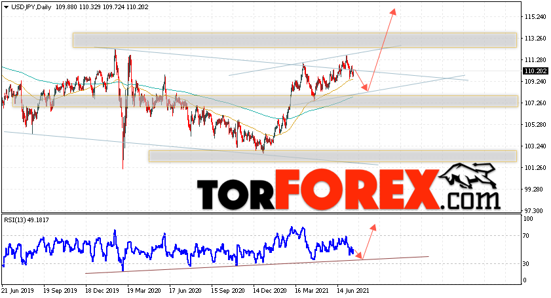The image size is (551, 298).
Task: Select the 109.240 price axis label
Action: coord(535,81)
